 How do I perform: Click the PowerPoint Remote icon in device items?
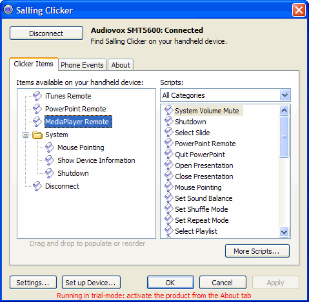click(37, 109)
